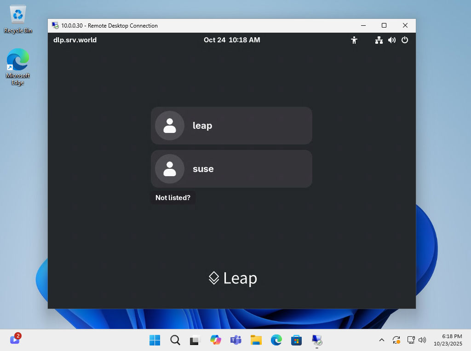Image resolution: width=471 pixels, height=351 pixels.
Task: Select the suse user account
Action: coord(231,169)
